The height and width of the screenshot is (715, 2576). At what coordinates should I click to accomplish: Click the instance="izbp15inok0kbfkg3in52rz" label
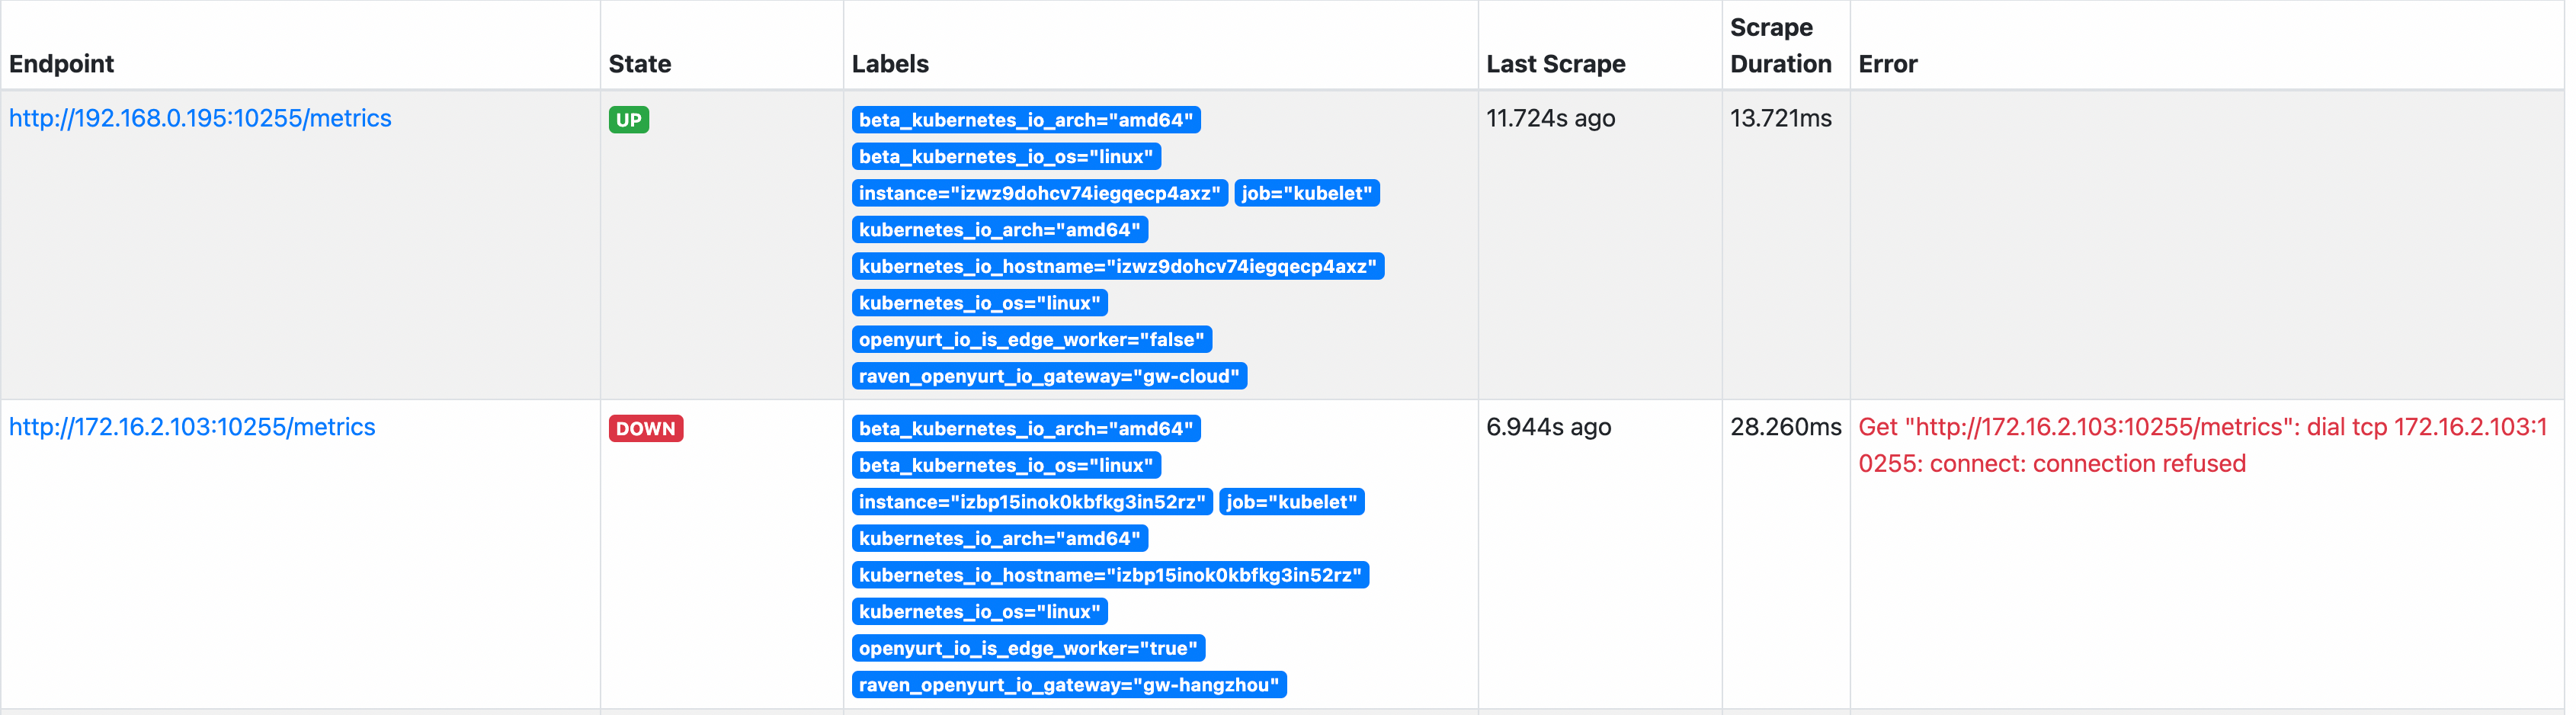(1032, 502)
